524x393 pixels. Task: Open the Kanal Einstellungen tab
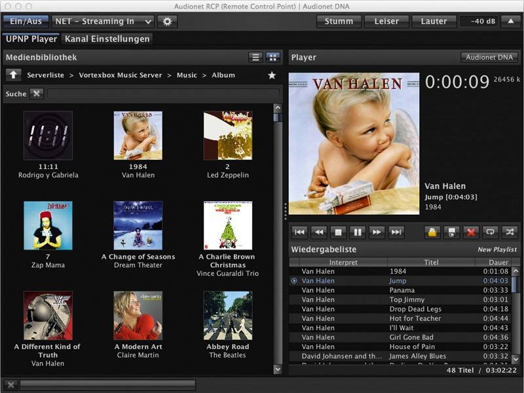tap(107, 39)
